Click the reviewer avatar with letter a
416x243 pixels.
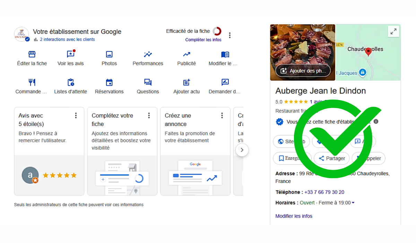[30, 175]
